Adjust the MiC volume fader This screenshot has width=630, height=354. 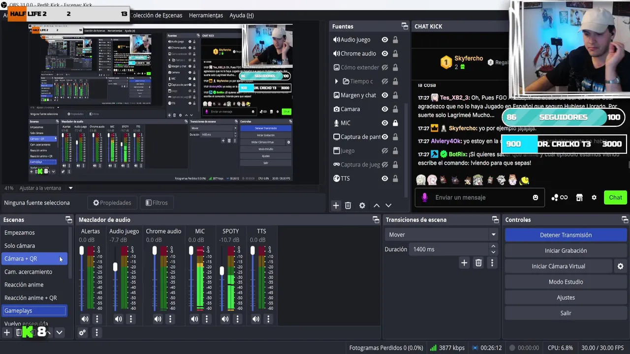(191, 251)
